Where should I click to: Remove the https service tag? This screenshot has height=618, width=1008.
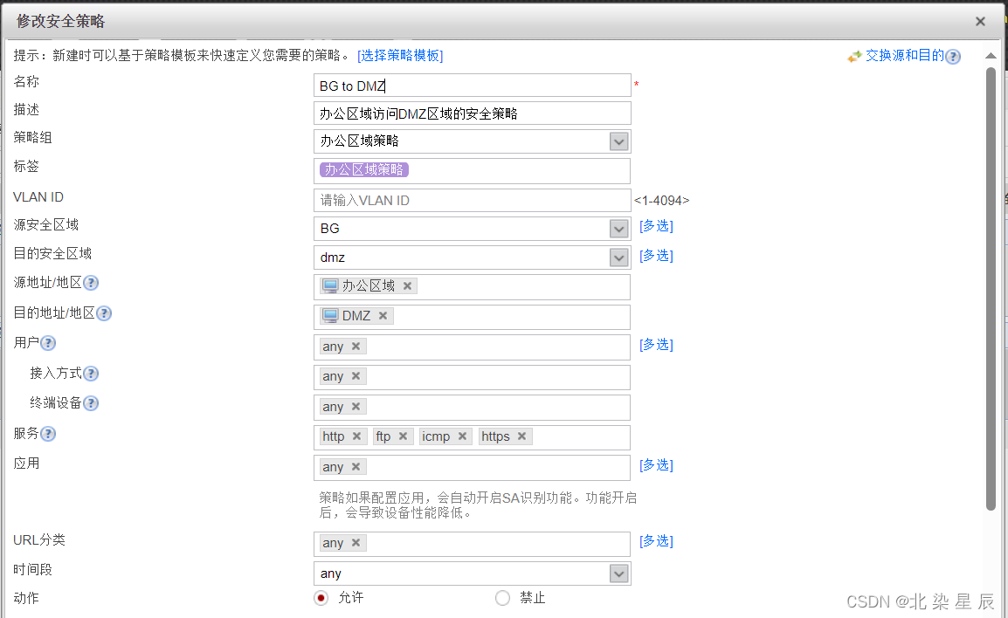point(521,436)
